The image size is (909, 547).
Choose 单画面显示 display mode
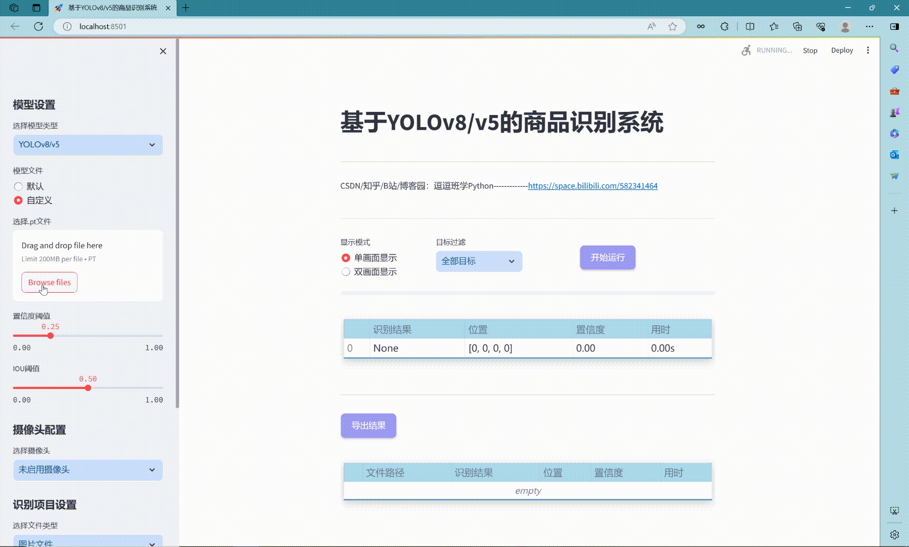tap(369, 258)
